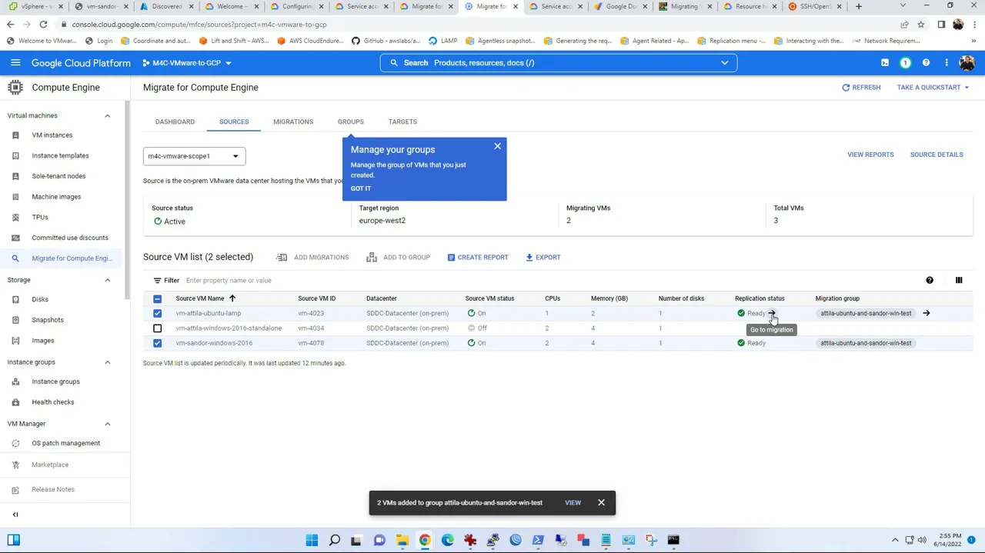Screen dimensions: 985x553
Task: Open group arrow next to attila-ubuntu-and-sandor-win-test
Action: click(x=927, y=313)
